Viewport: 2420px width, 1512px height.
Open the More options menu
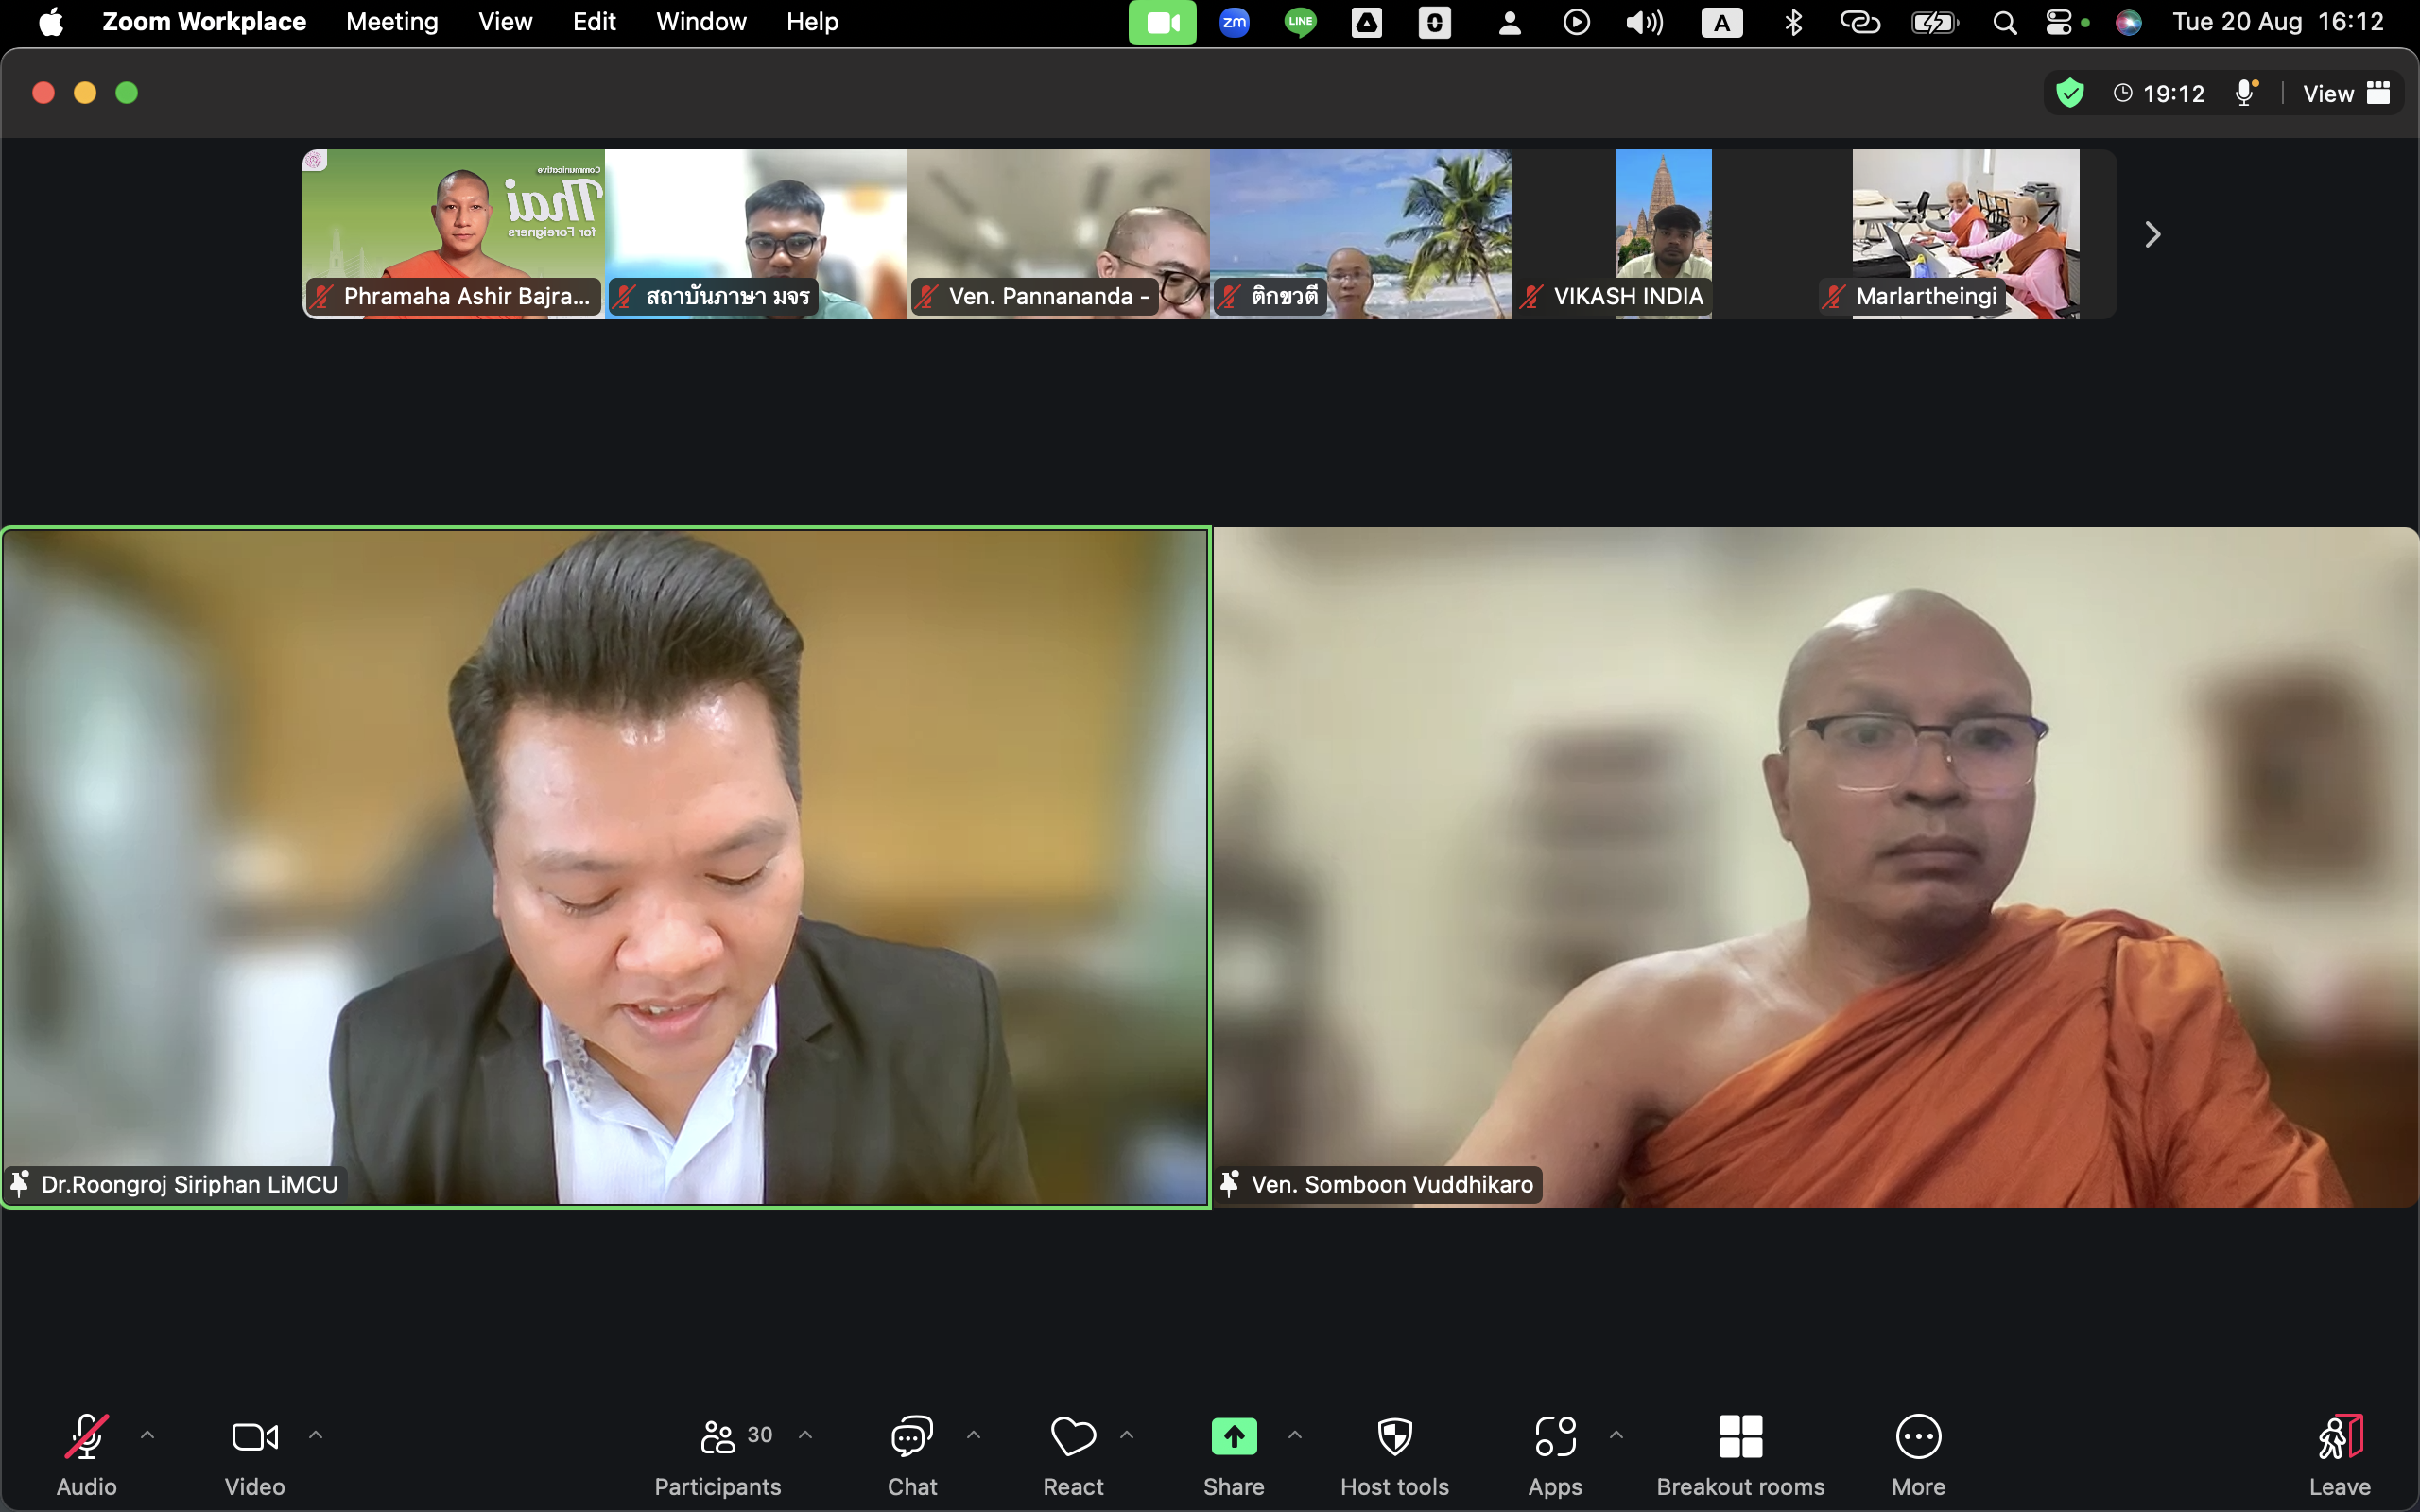(x=1919, y=1454)
